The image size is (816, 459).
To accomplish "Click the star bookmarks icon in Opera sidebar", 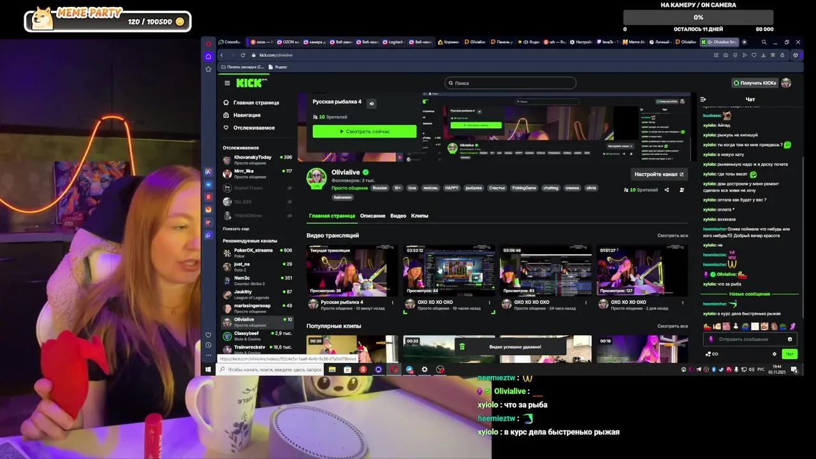I will click(x=208, y=69).
